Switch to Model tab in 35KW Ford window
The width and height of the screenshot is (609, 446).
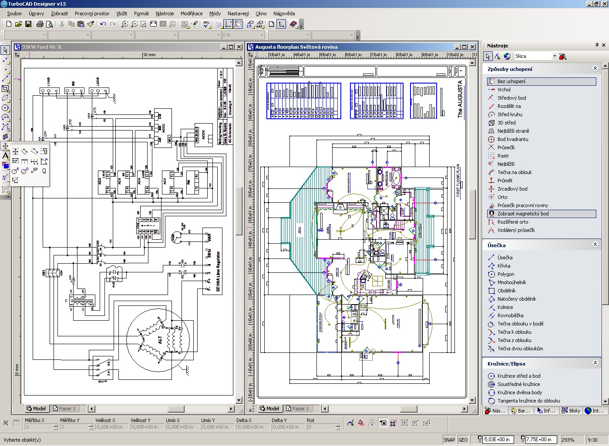36,409
